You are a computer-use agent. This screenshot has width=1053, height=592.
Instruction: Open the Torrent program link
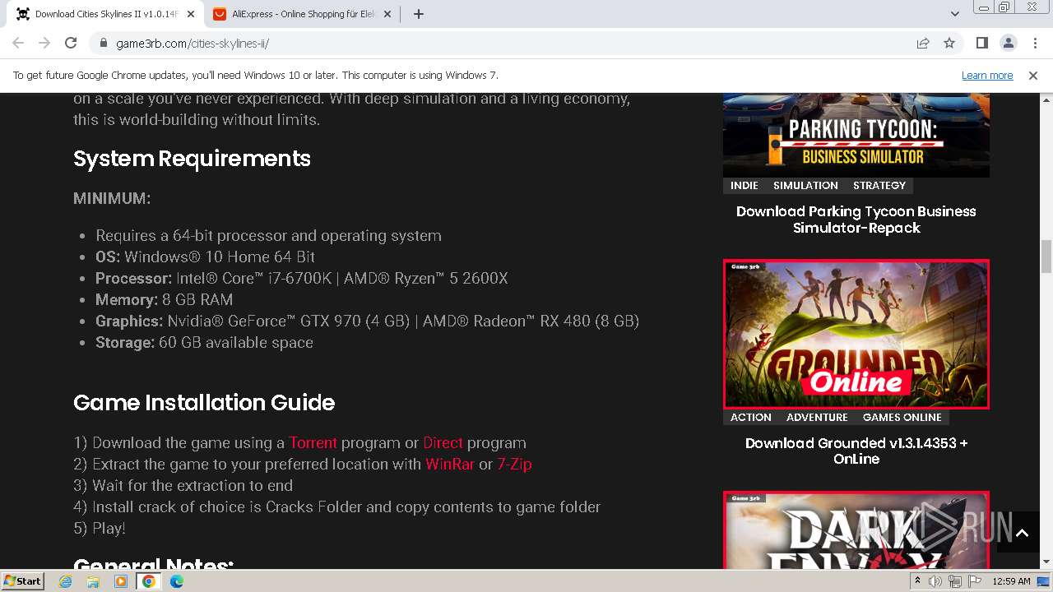pyautogui.click(x=313, y=442)
